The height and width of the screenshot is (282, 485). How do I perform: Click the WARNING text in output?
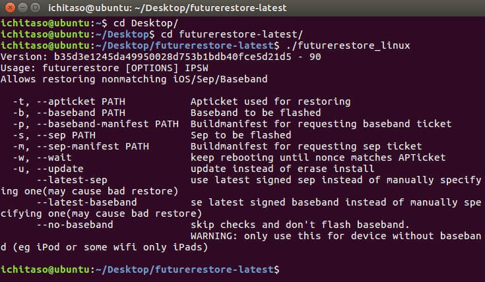[212, 236]
